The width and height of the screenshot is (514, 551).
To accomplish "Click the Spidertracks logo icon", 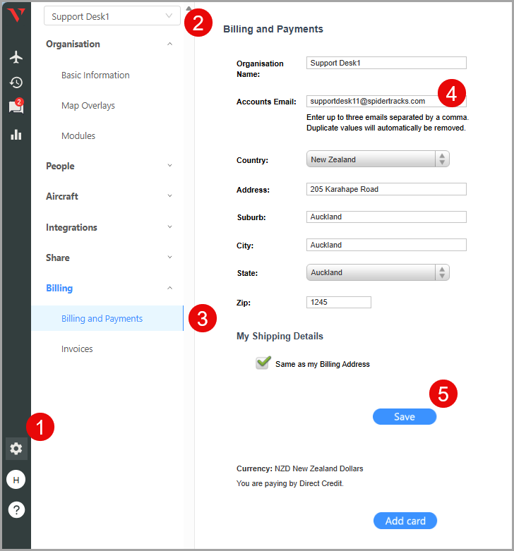I will click(x=16, y=16).
